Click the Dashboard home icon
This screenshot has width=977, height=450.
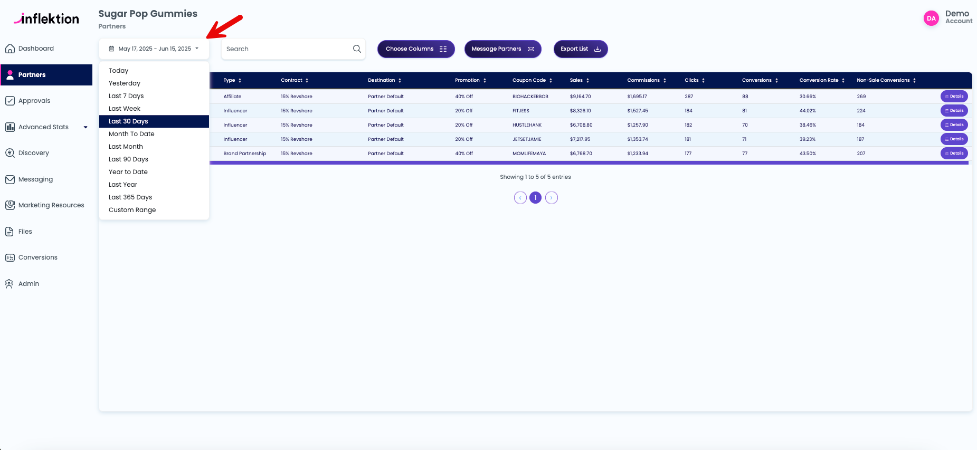(x=10, y=49)
